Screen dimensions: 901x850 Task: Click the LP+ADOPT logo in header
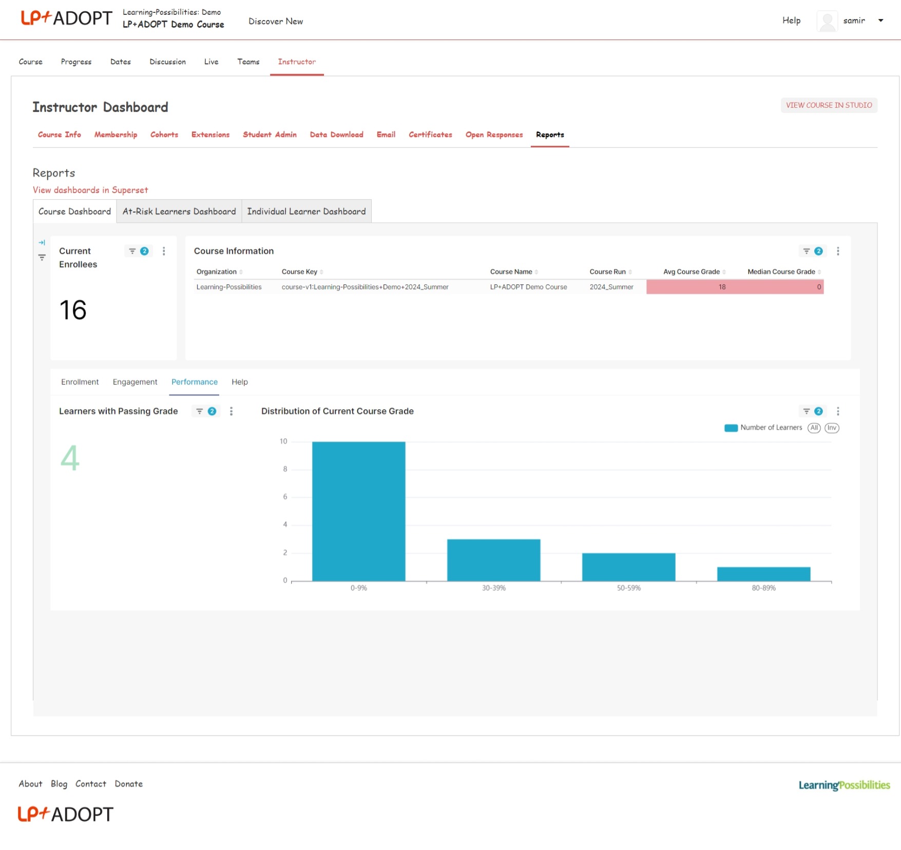[x=66, y=18]
